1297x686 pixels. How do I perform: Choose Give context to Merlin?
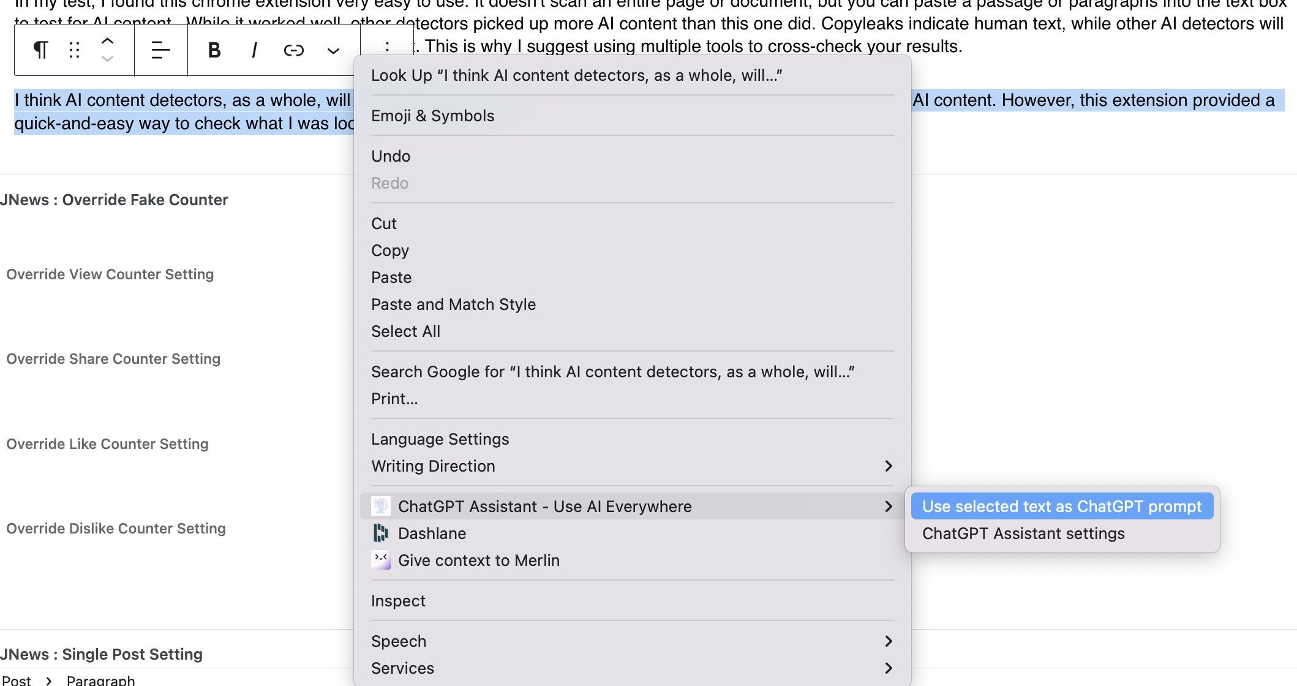coord(478,560)
